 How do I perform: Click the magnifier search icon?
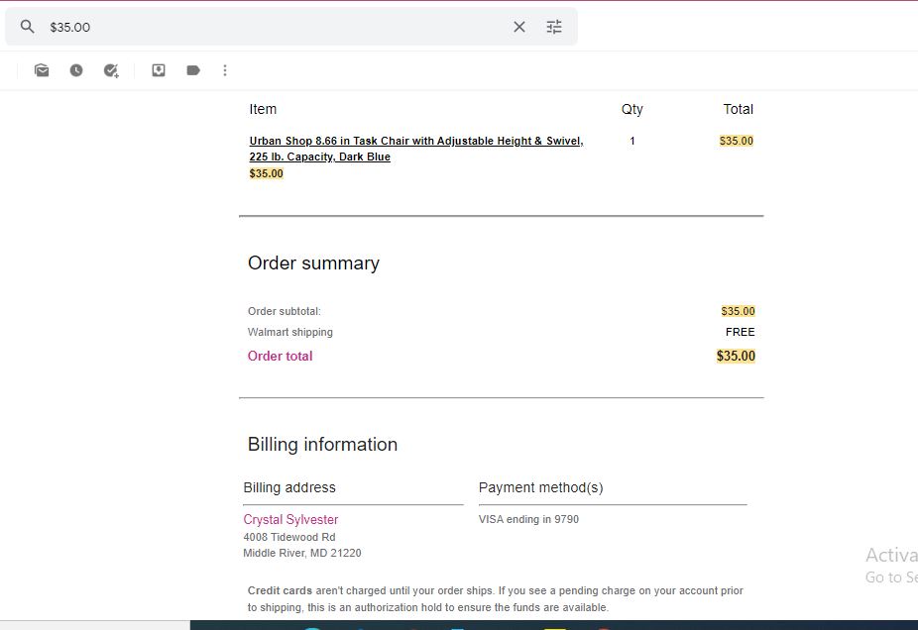coord(27,27)
